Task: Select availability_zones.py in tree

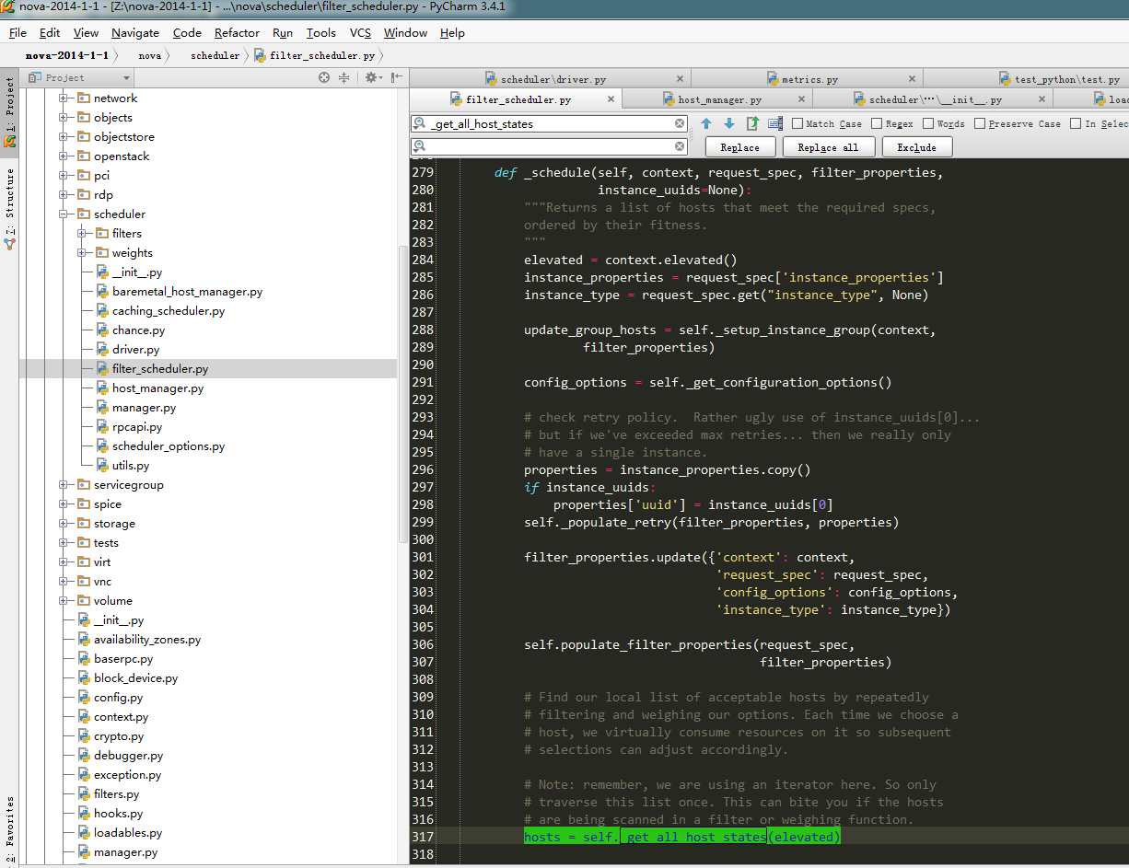Action: (147, 640)
